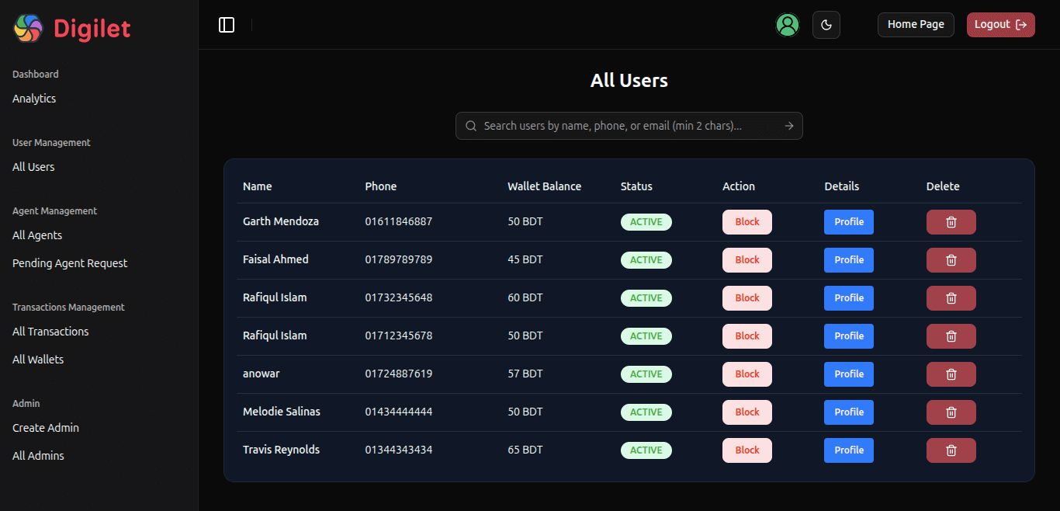Select Pending Agent Request in sidebar
1060x511 pixels.
69,262
